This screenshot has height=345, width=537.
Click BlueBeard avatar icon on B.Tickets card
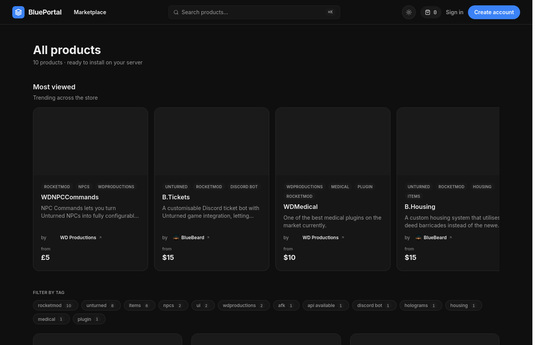click(176, 238)
